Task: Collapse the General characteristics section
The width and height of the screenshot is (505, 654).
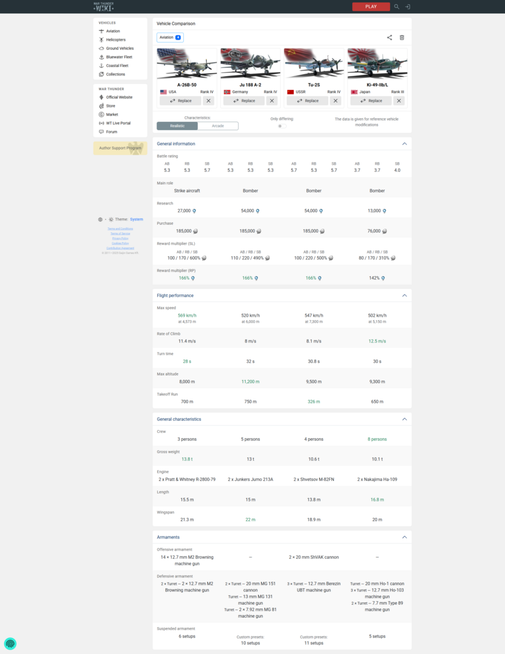Action: point(405,419)
